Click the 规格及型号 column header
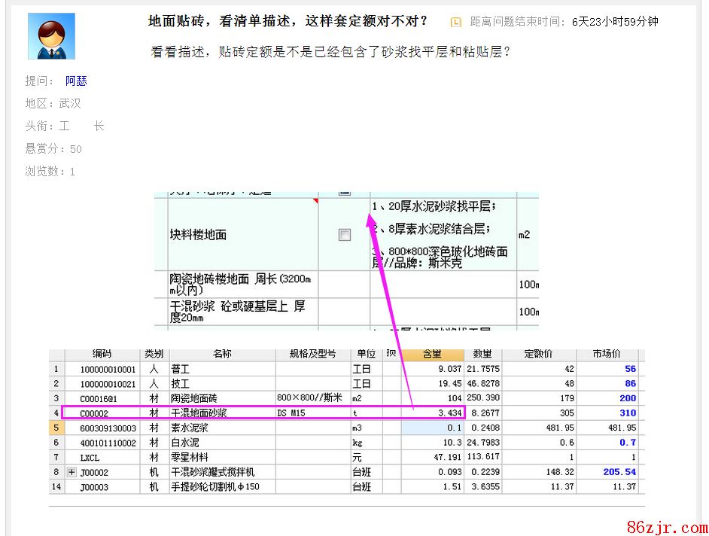 (312, 354)
